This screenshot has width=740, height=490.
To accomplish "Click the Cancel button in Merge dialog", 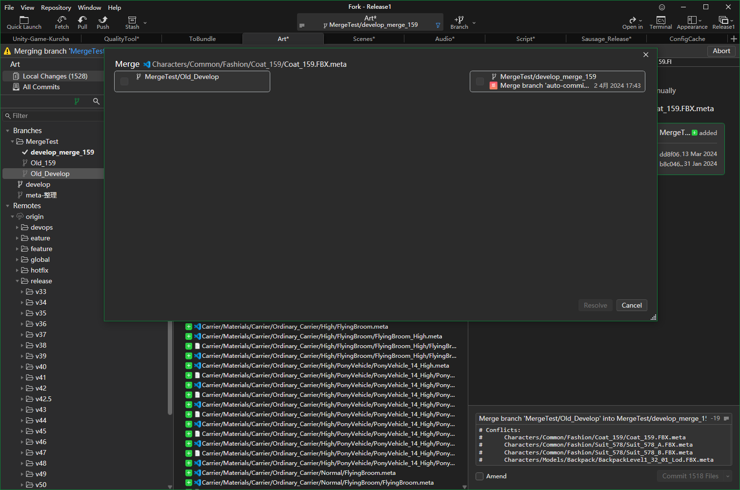I will pyautogui.click(x=631, y=305).
